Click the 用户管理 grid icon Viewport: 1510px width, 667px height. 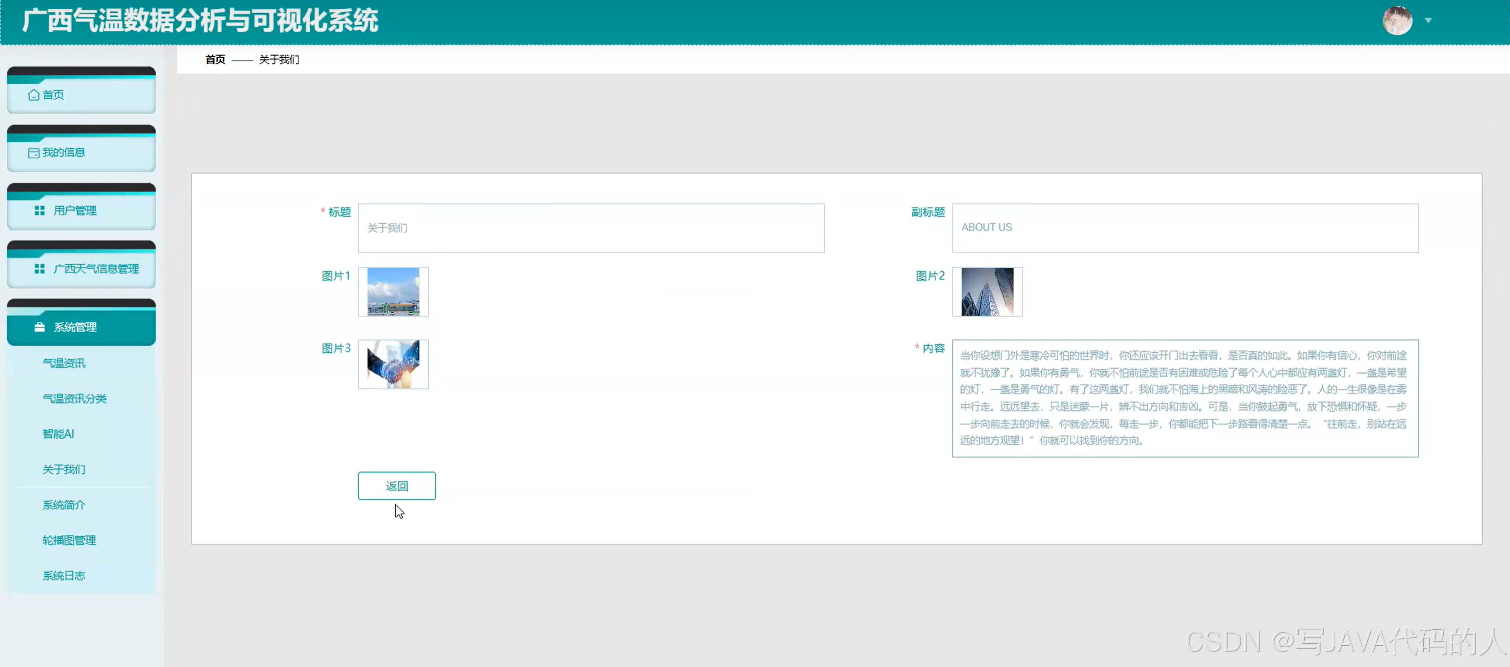pyautogui.click(x=39, y=211)
